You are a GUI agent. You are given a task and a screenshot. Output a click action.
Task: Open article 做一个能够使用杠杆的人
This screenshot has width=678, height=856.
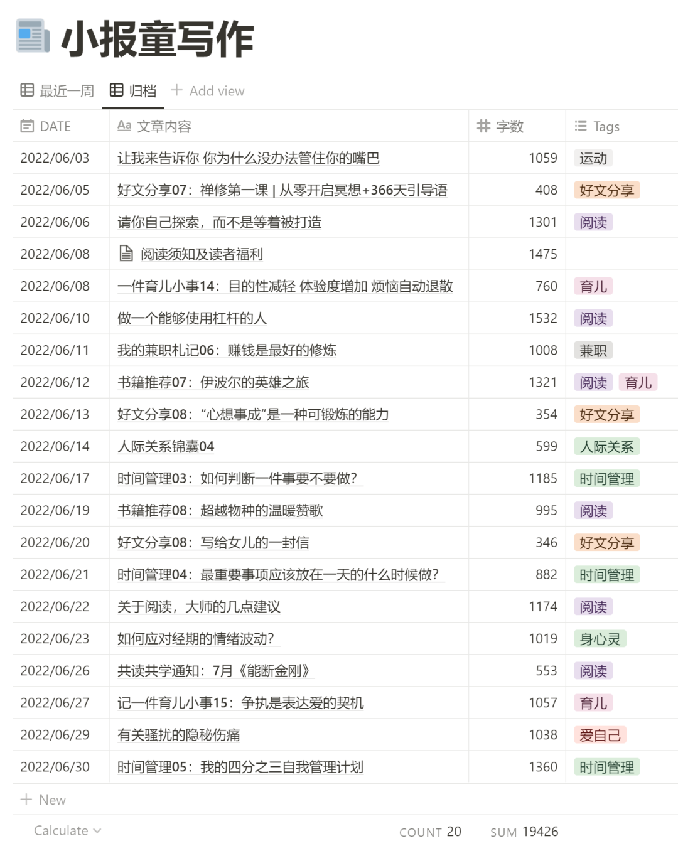click(x=192, y=318)
